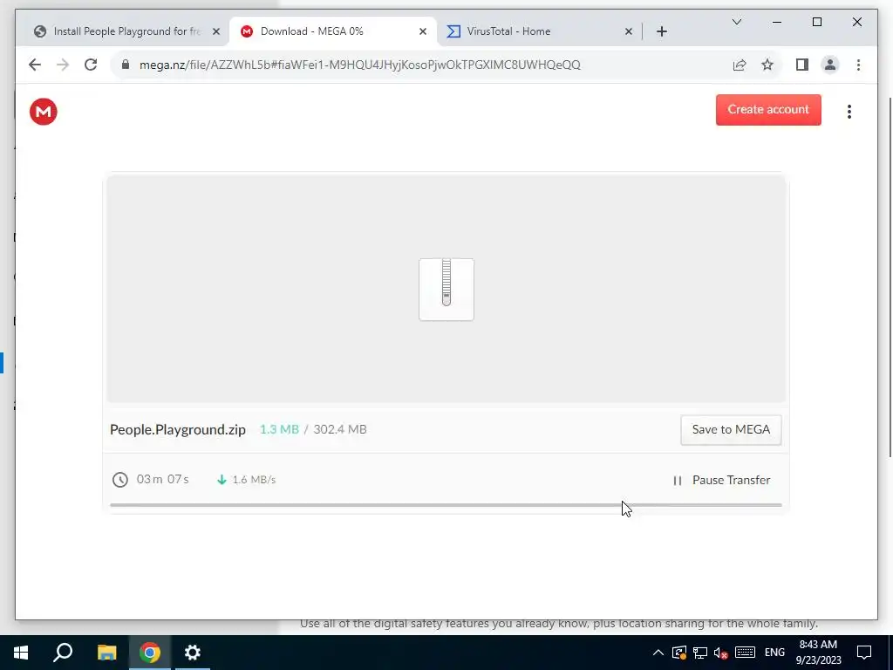Click the Create account button

tap(768, 109)
